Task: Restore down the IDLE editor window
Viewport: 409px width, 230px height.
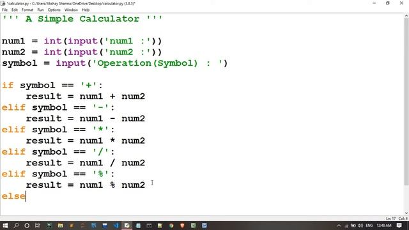Action: tap(388, 3)
